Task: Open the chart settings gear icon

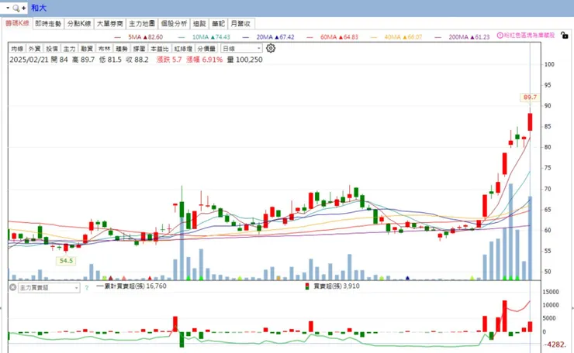Action: pos(271,48)
